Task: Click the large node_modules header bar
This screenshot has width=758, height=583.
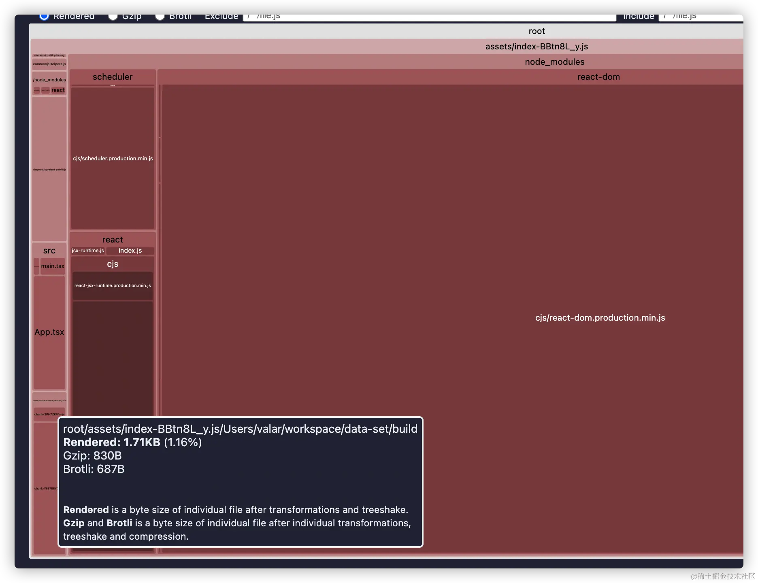Action: coord(554,62)
